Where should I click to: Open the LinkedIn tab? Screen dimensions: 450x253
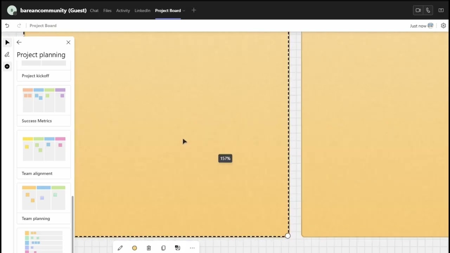pyautogui.click(x=142, y=11)
